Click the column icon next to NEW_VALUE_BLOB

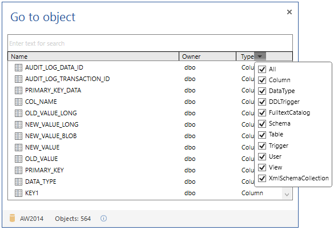click(18, 136)
